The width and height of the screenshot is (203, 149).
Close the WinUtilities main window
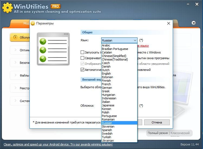tap(197, 4)
